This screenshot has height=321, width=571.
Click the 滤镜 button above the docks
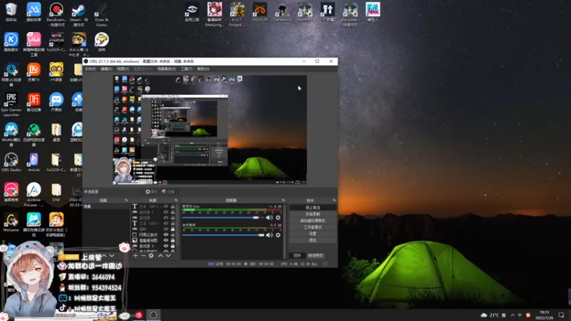click(168, 191)
